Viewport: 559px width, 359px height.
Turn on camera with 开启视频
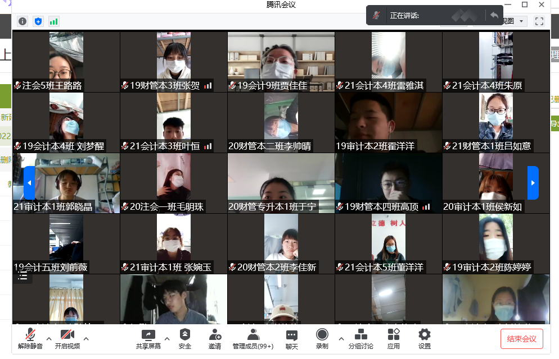(67, 339)
